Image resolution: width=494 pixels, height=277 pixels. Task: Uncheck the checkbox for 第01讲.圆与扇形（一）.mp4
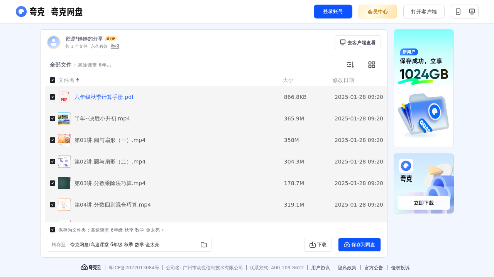[x=52, y=140]
